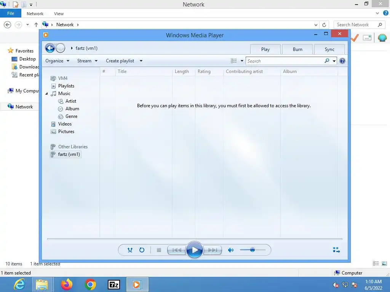Image resolution: width=390 pixels, height=292 pixels.
Task: Select Desktop in Explorer sidebar
Action: [x=24, y=59]
